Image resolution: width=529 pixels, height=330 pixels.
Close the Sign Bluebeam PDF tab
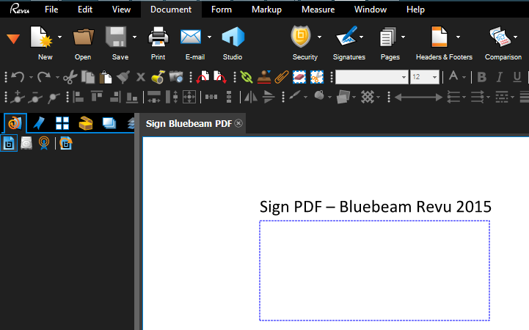(238, 123)
